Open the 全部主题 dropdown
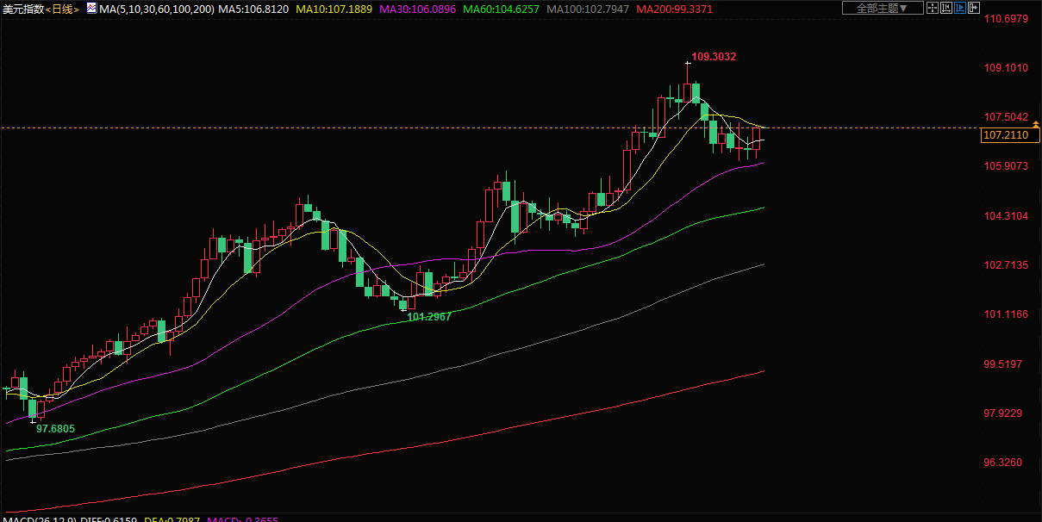The height and width of the screenshot is (522, 1042). point(882,8)
